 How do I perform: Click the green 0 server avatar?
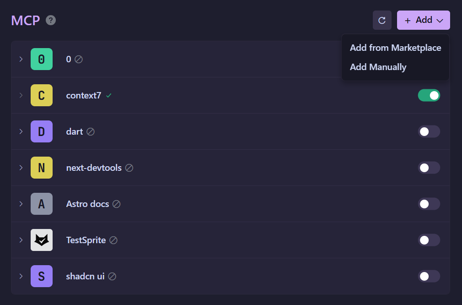(x=42, y=59)
